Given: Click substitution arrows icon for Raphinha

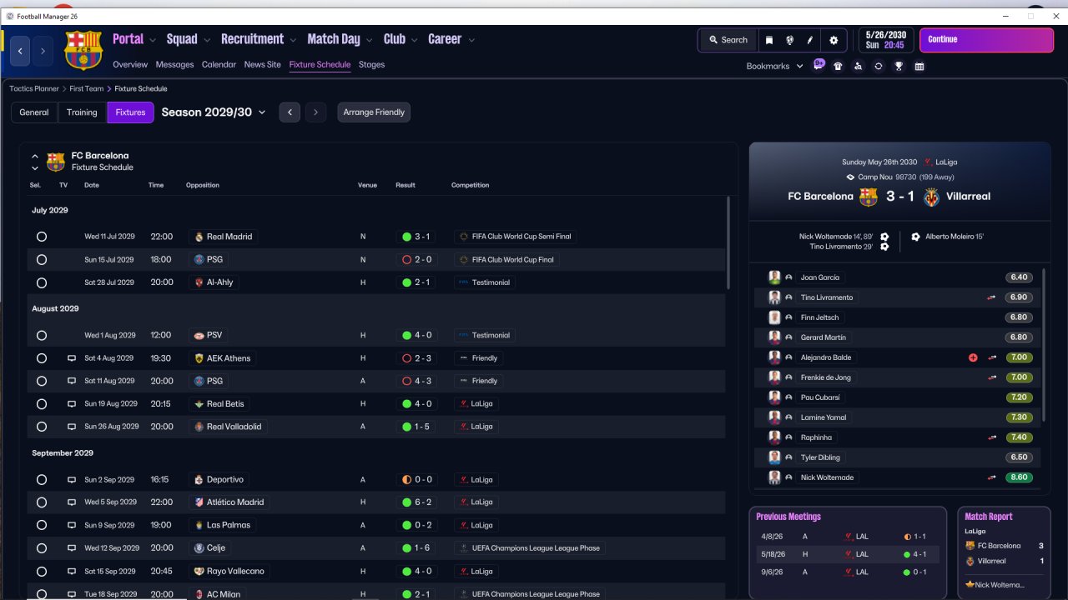Looking at the screenshot, I should 992,437.
